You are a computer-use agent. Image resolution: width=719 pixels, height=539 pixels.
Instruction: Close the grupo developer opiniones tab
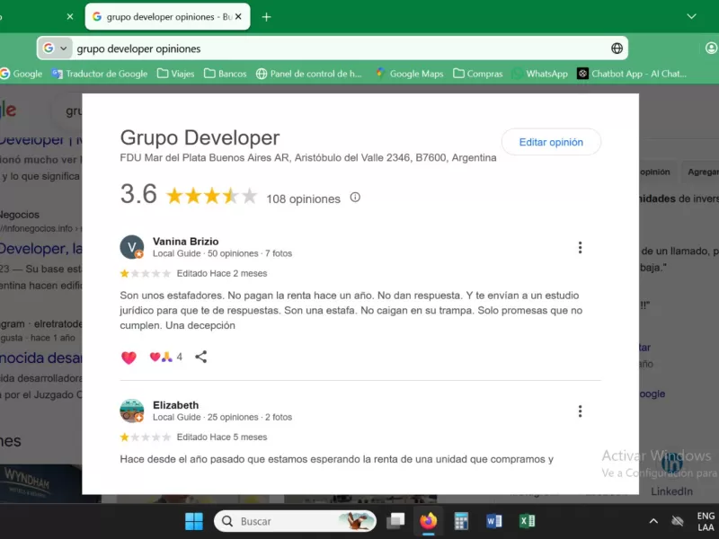[239, 17]
